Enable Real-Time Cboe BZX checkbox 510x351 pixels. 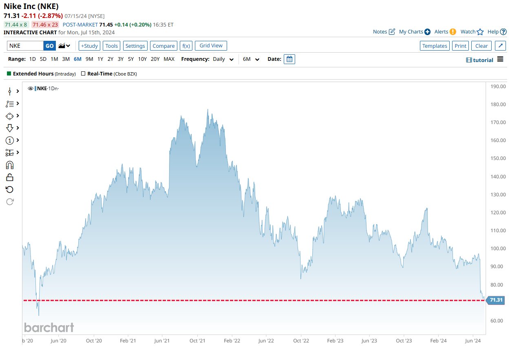(x=83, y=74)
